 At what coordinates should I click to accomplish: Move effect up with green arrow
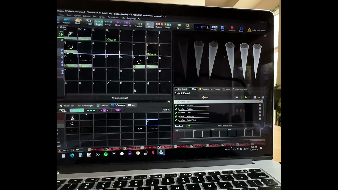[242, 97]
